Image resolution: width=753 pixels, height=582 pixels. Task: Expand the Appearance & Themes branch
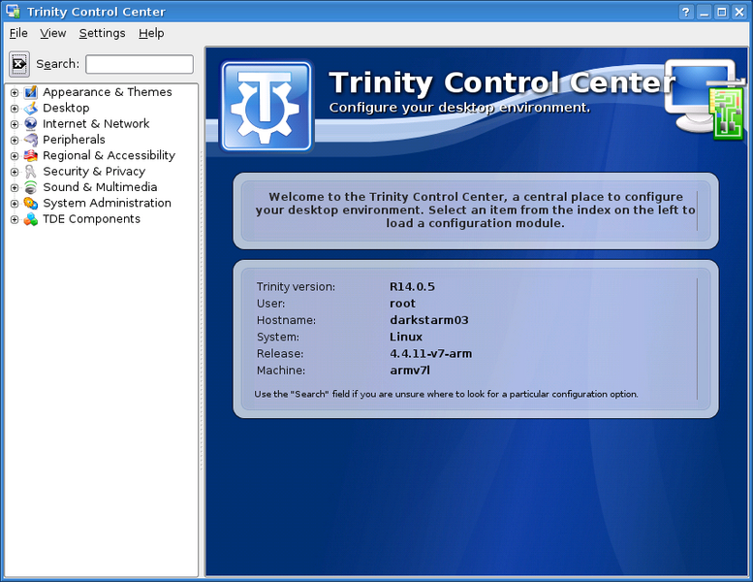pos(15,92)
